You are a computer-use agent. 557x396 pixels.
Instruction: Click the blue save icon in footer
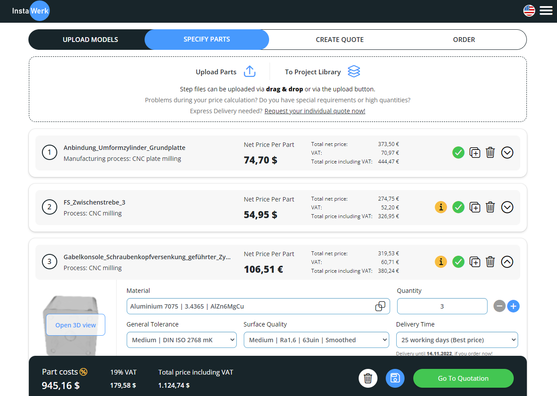coord(395,379)
